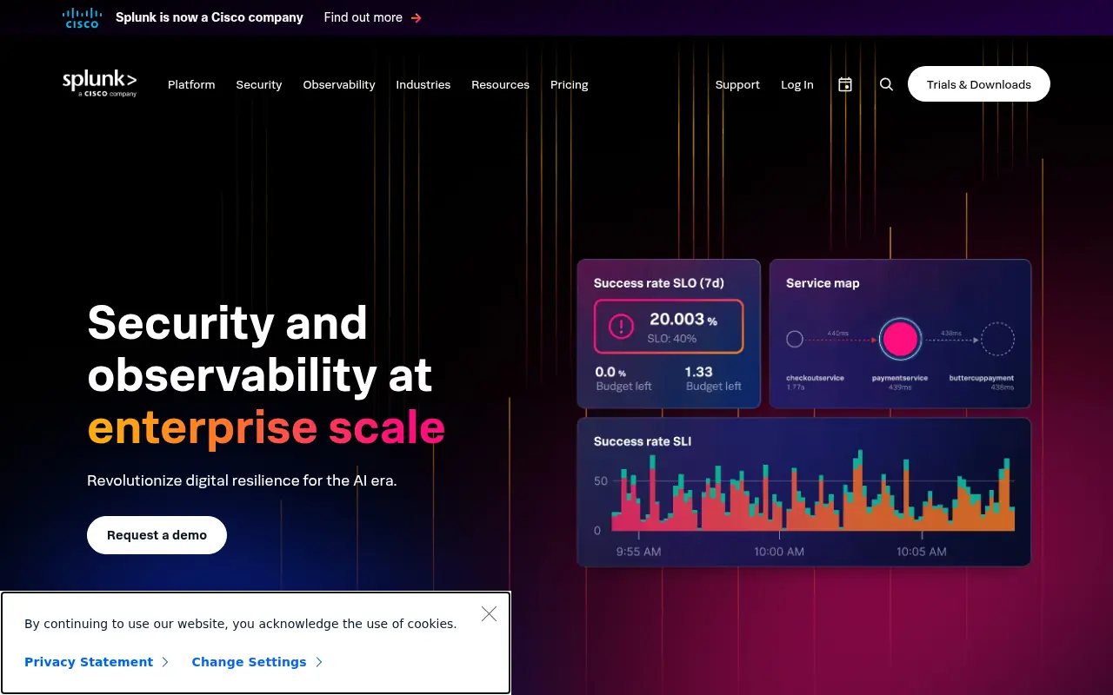Click the arrow next to Find out more
1113x695 pixels.
point(416,17)
